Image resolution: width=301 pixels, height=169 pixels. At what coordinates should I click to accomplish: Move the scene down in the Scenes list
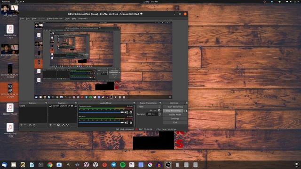click(x=34, y=125)
